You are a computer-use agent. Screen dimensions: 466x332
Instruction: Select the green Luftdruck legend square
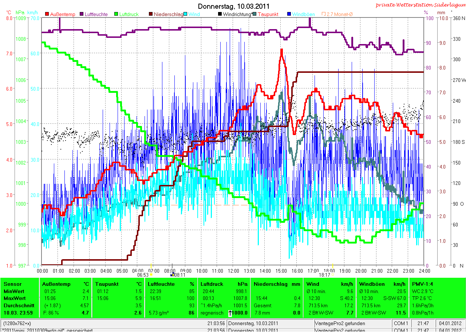[x=116, y=14]
